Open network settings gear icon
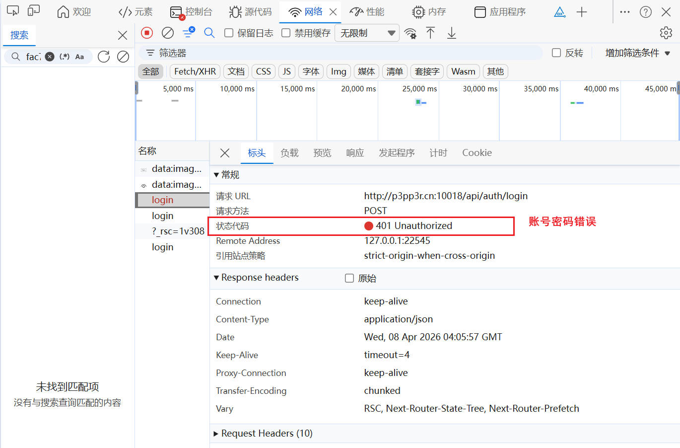Image resolution: width=680 pixels, height=448 pixels. click(666, 33)
